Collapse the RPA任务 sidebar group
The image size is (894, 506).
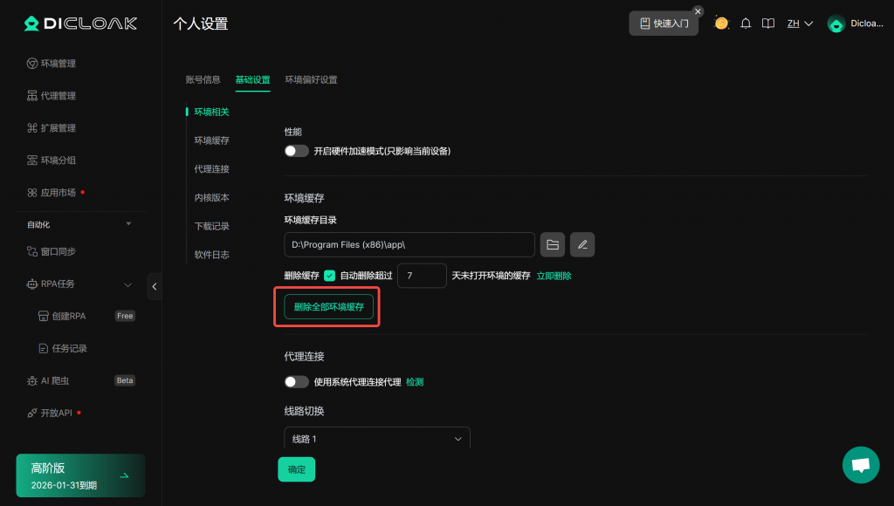coord(127,284)
